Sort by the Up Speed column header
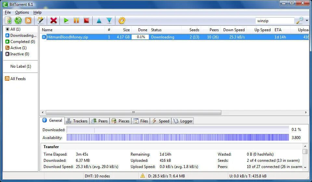The width and height of the screenshot is (312, 182). pyautogui.click(x=260, y=30)
